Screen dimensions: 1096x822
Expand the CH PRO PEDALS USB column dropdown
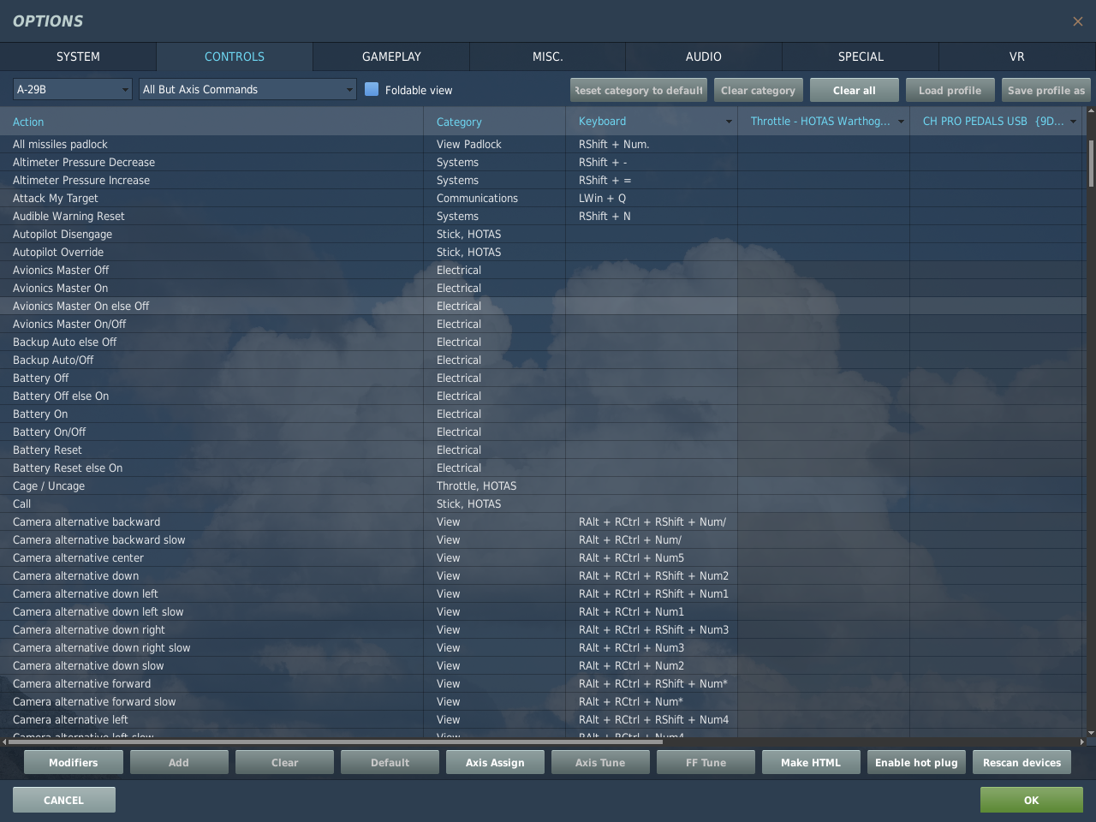click(x=1073, y=122)
